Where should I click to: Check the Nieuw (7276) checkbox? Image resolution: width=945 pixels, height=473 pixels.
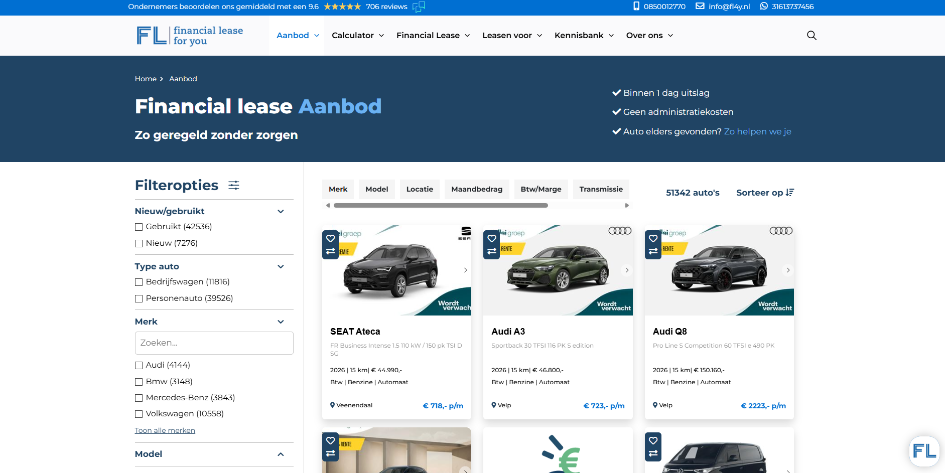pyautogui.click(x=139, y=243)
